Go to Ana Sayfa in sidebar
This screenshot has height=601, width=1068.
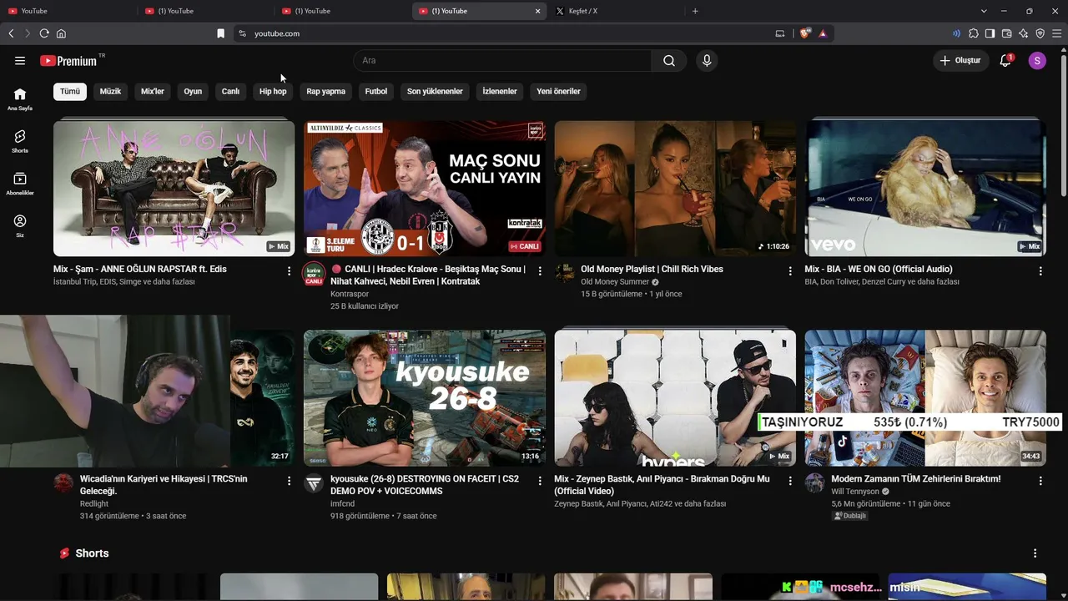(x=20, y=99)
